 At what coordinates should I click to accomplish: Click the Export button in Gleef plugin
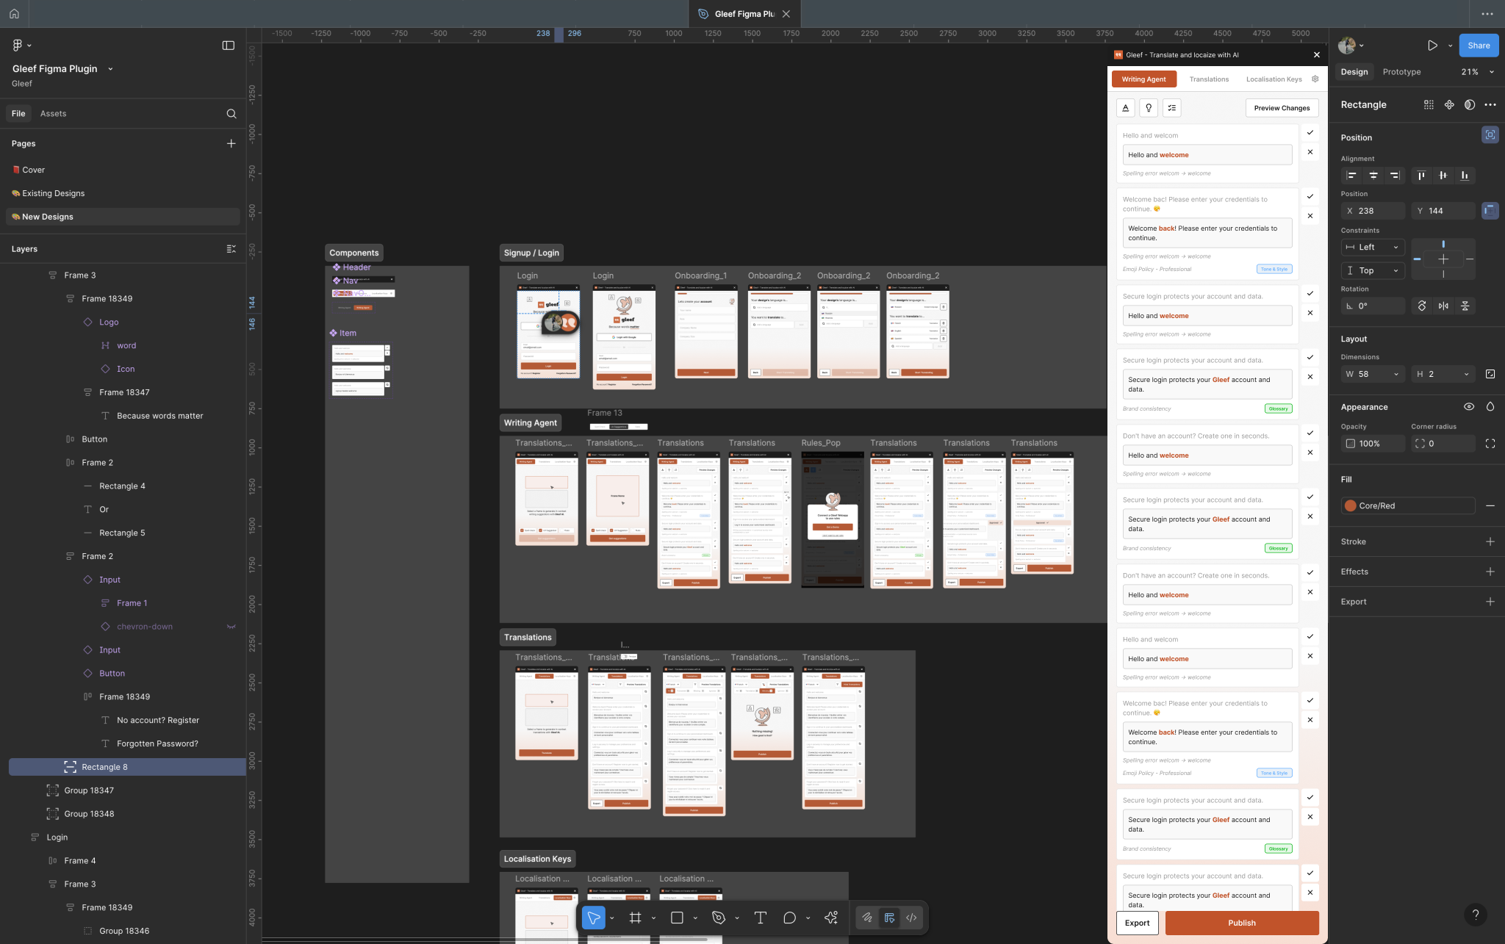coord(1138,923)
